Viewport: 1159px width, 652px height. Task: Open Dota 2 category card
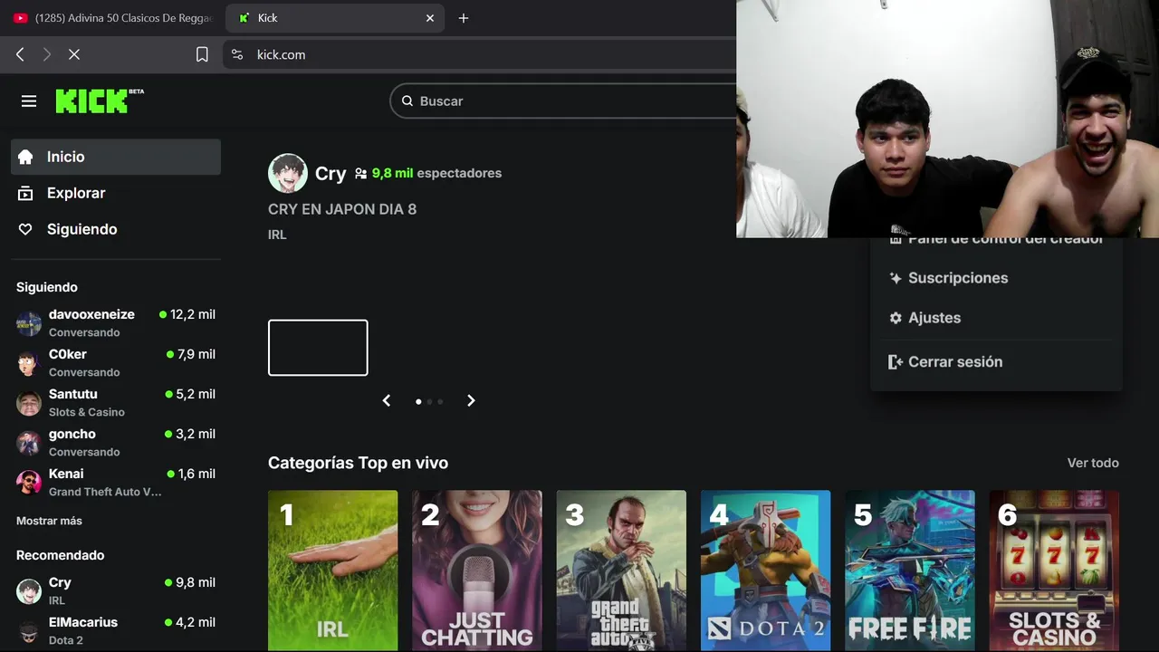point(765,570)
